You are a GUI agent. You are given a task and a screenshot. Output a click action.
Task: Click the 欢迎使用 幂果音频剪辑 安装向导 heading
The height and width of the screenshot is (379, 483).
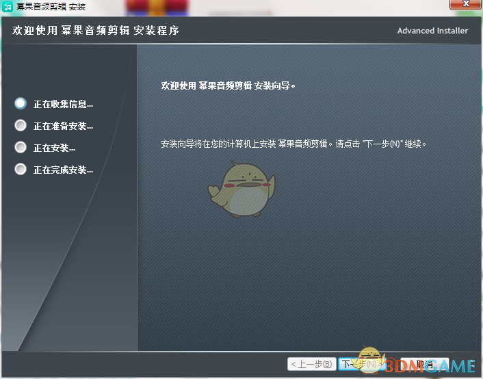tap(229, 86)
